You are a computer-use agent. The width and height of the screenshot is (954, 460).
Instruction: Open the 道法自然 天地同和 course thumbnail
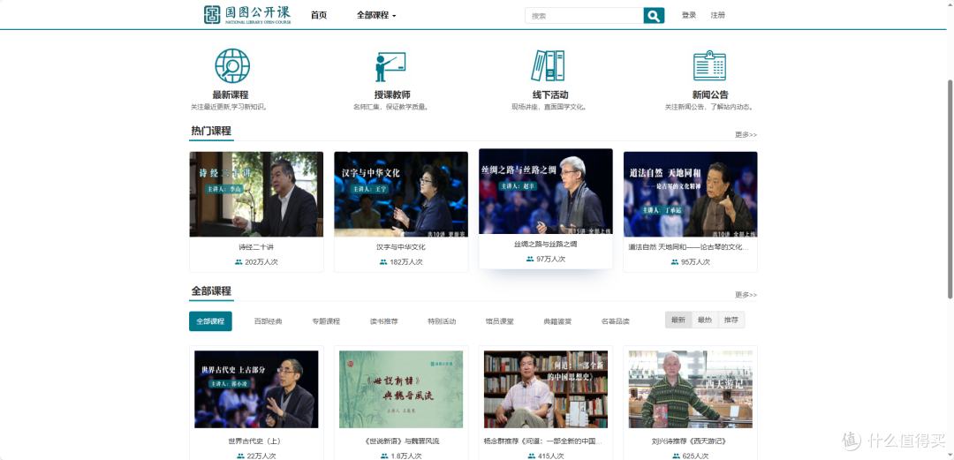[691, 194]
